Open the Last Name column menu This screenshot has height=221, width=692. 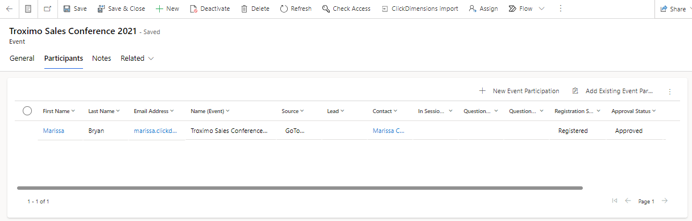point(104,111)
